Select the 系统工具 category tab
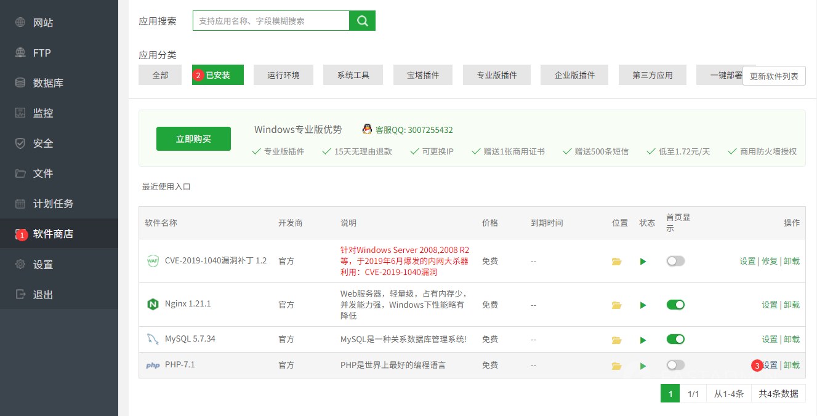 pos(353,75)
